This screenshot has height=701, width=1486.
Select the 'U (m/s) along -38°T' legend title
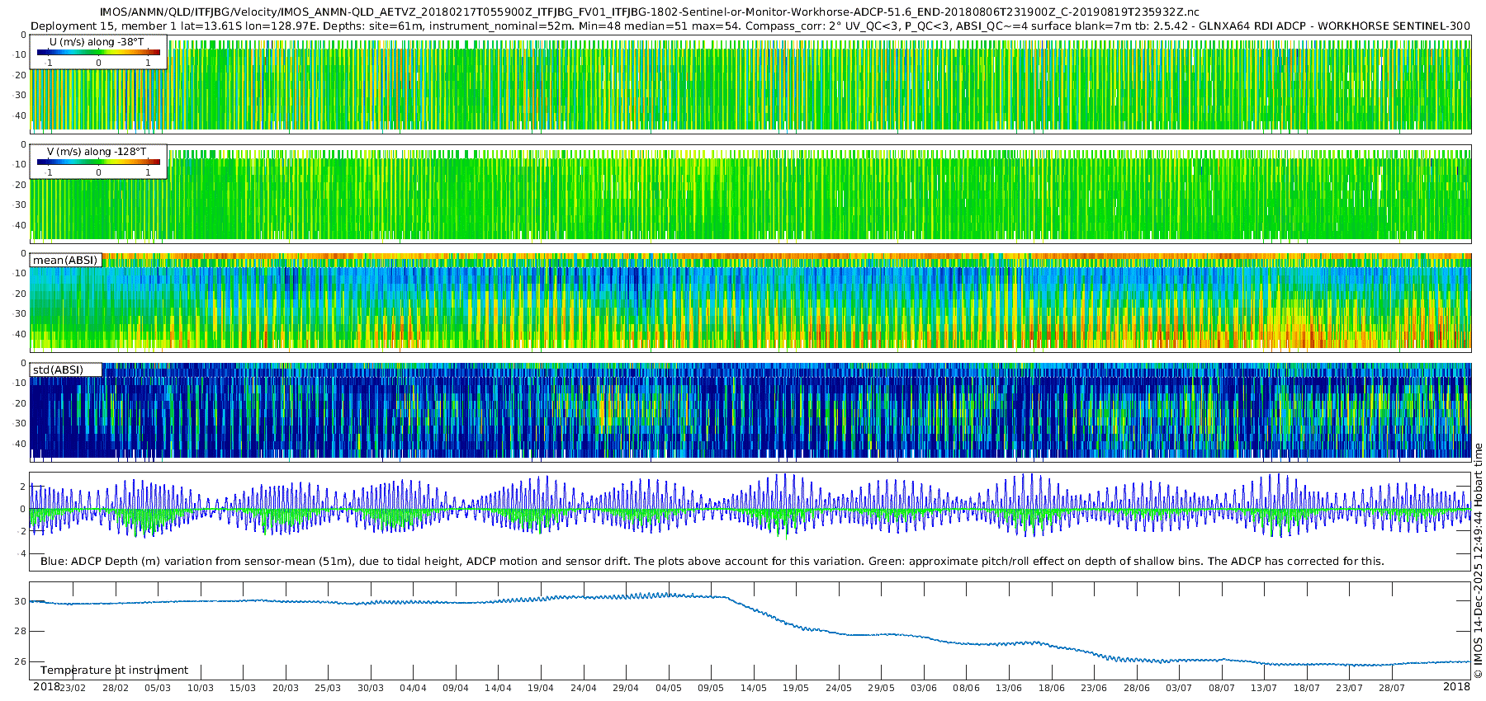[x=97, y=42]
